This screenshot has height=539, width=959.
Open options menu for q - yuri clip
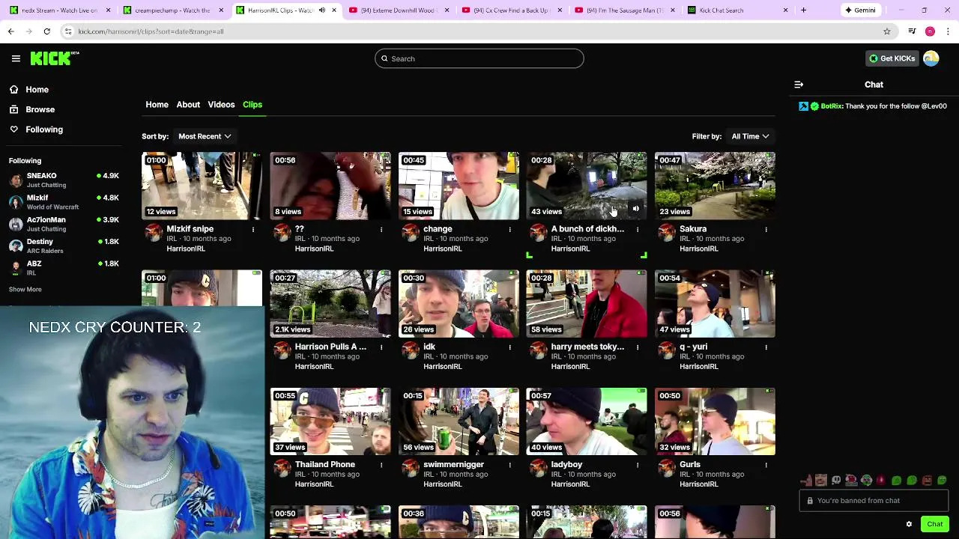coord(766,347)
